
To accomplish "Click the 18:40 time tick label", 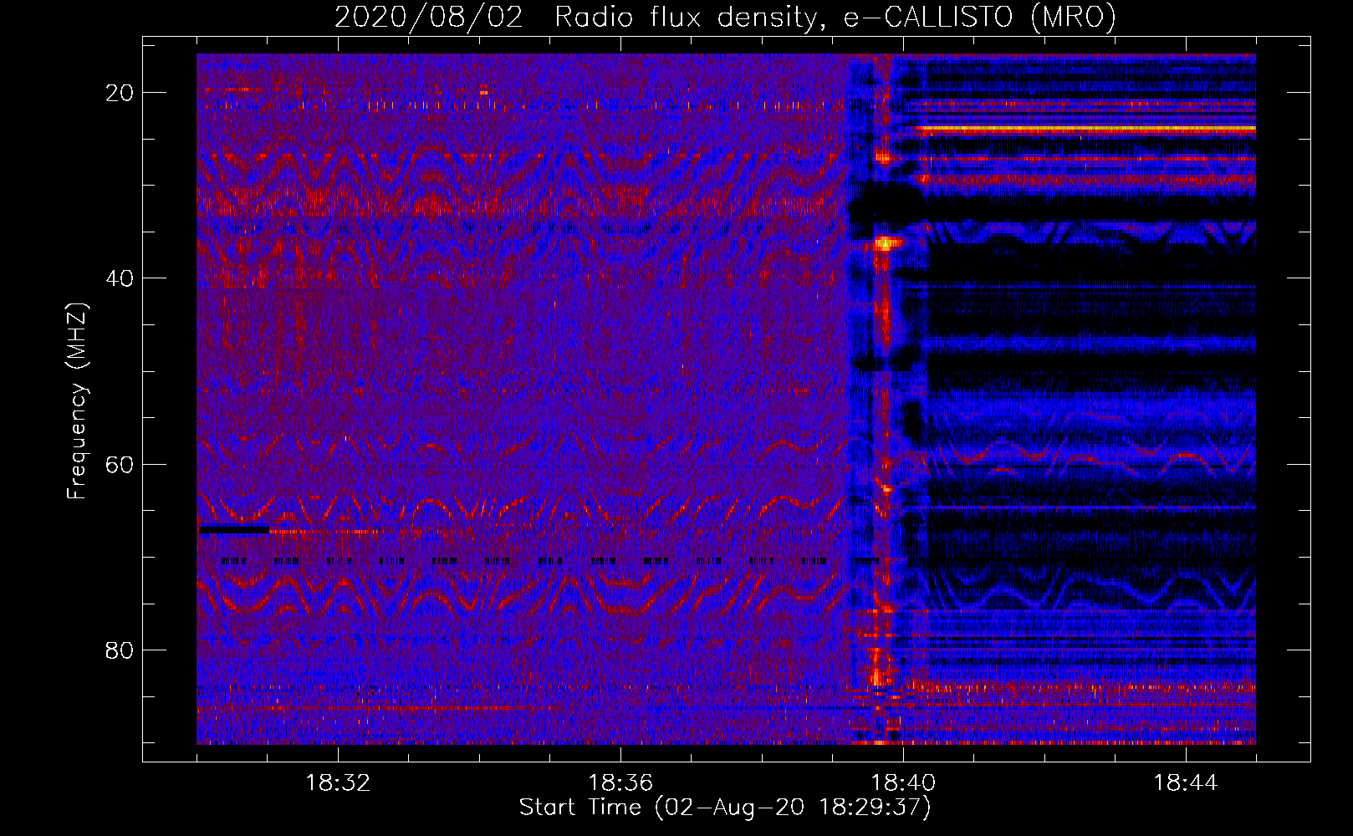I will pyautogui.click(x=903, y=783).
